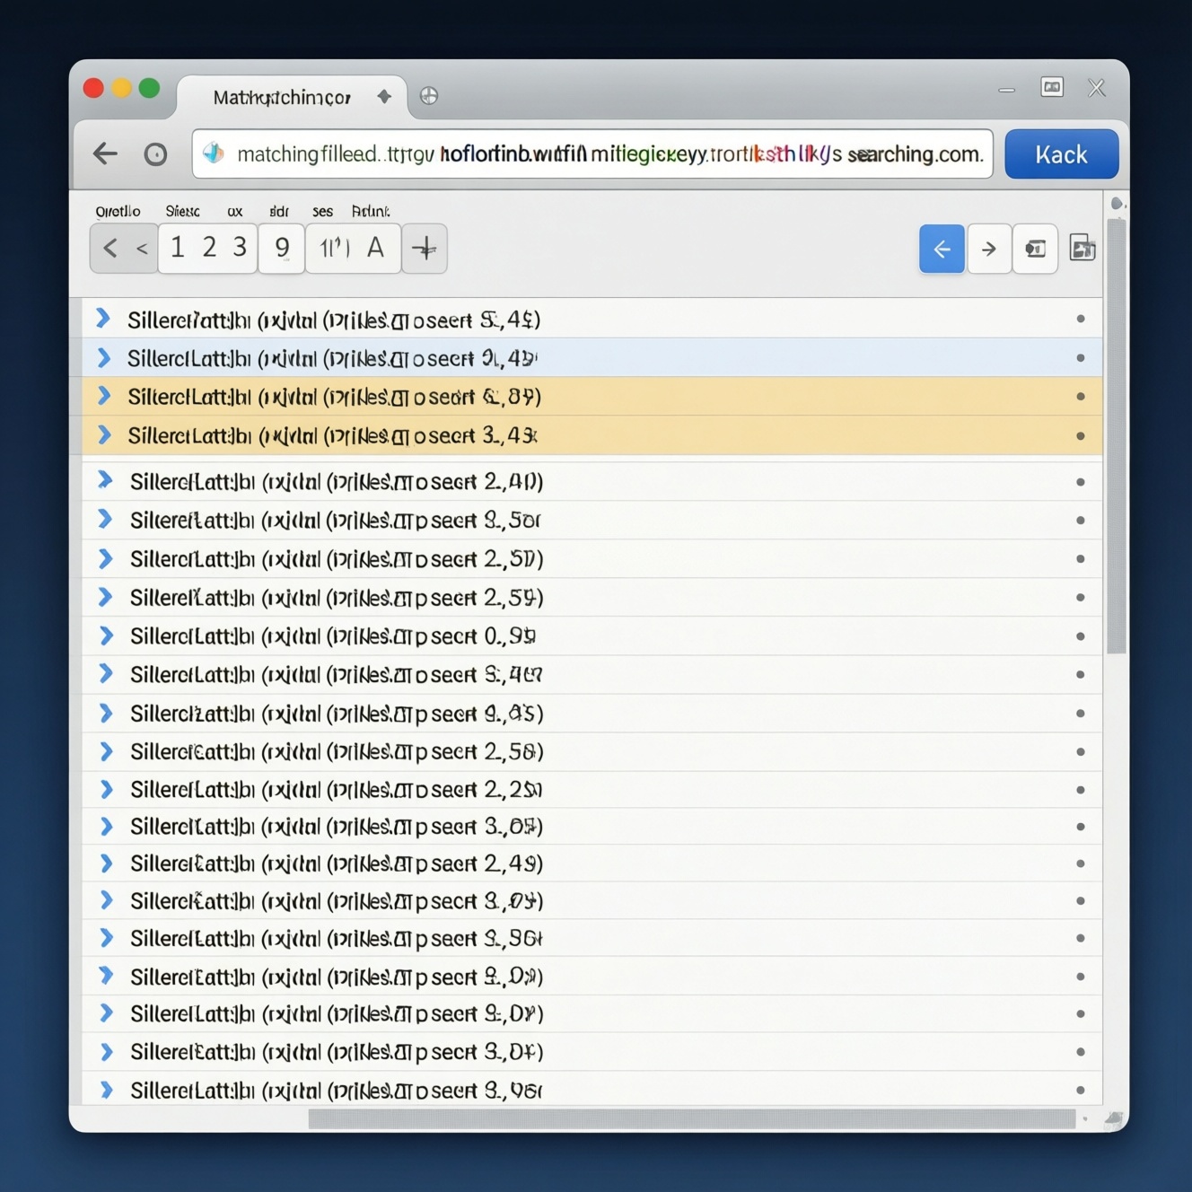Click the dot at the end of the 3,43 row
This screenshot has height=1192, width=1192.
[x=1081, y=436]
